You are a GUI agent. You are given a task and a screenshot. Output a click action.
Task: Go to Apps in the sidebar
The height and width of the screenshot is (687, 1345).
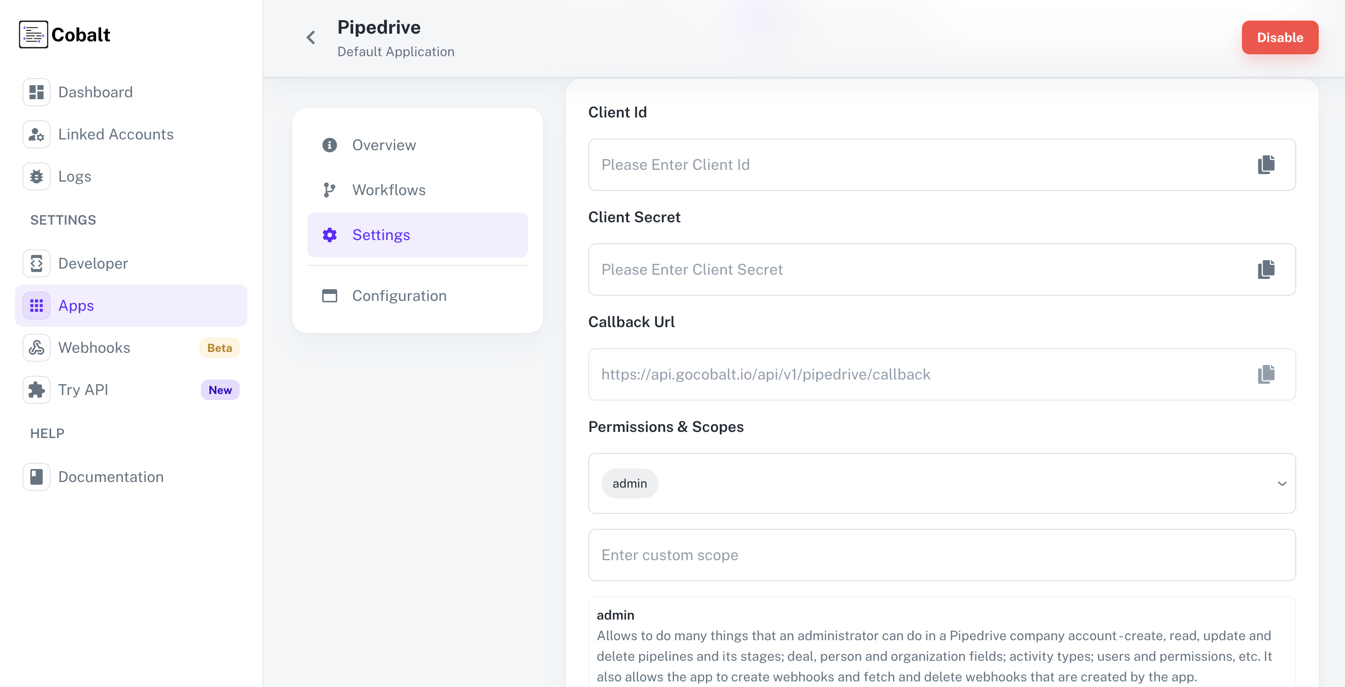click(76, 306)
